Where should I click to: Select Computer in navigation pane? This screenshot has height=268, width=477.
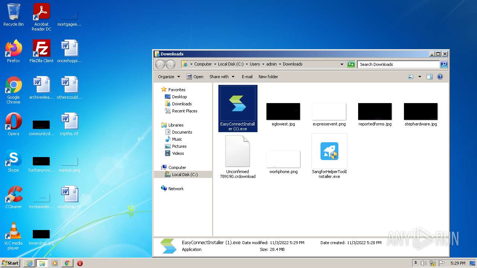[177, 167]
